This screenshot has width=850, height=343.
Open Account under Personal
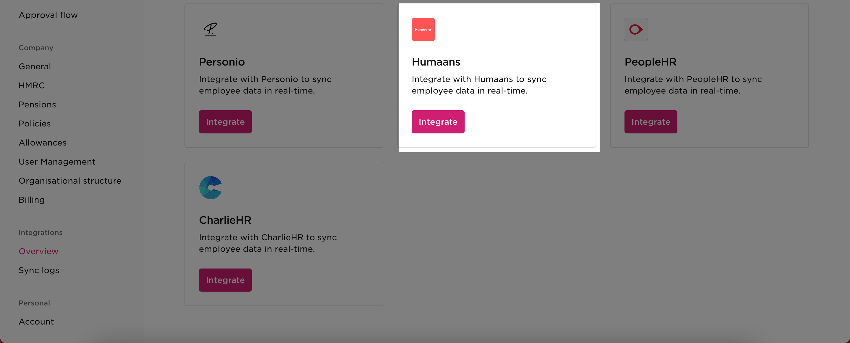click(36, 322)
